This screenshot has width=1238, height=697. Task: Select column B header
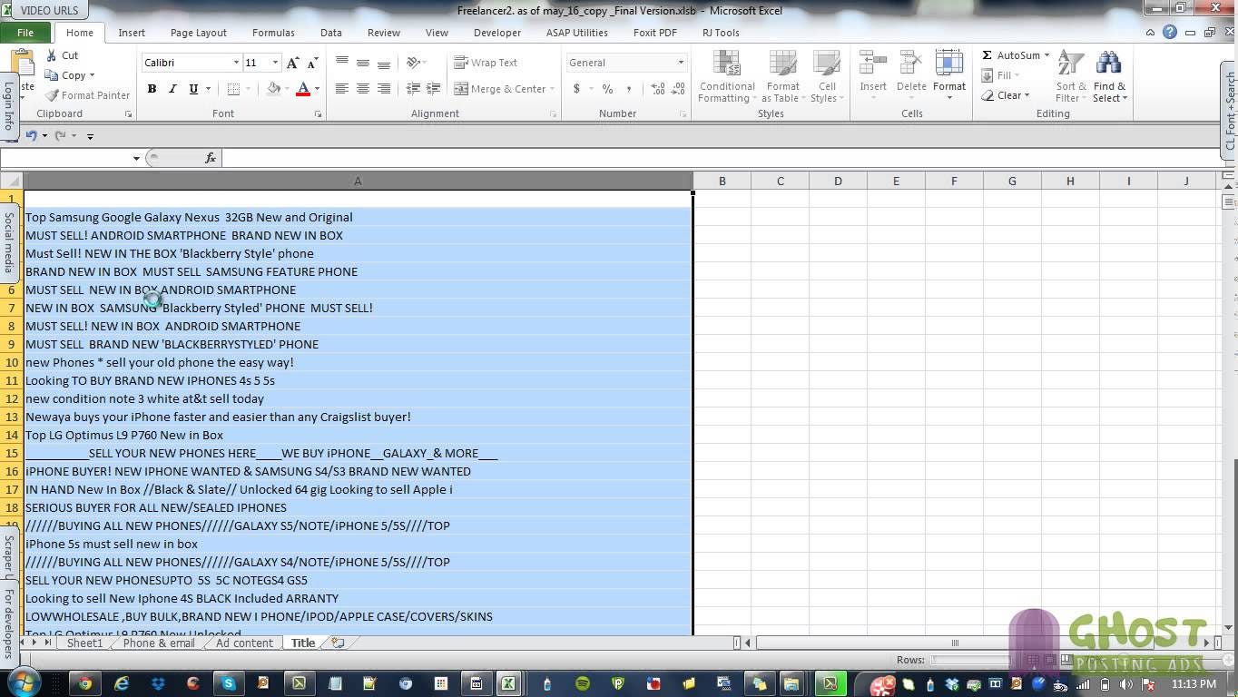pos(722,181)
